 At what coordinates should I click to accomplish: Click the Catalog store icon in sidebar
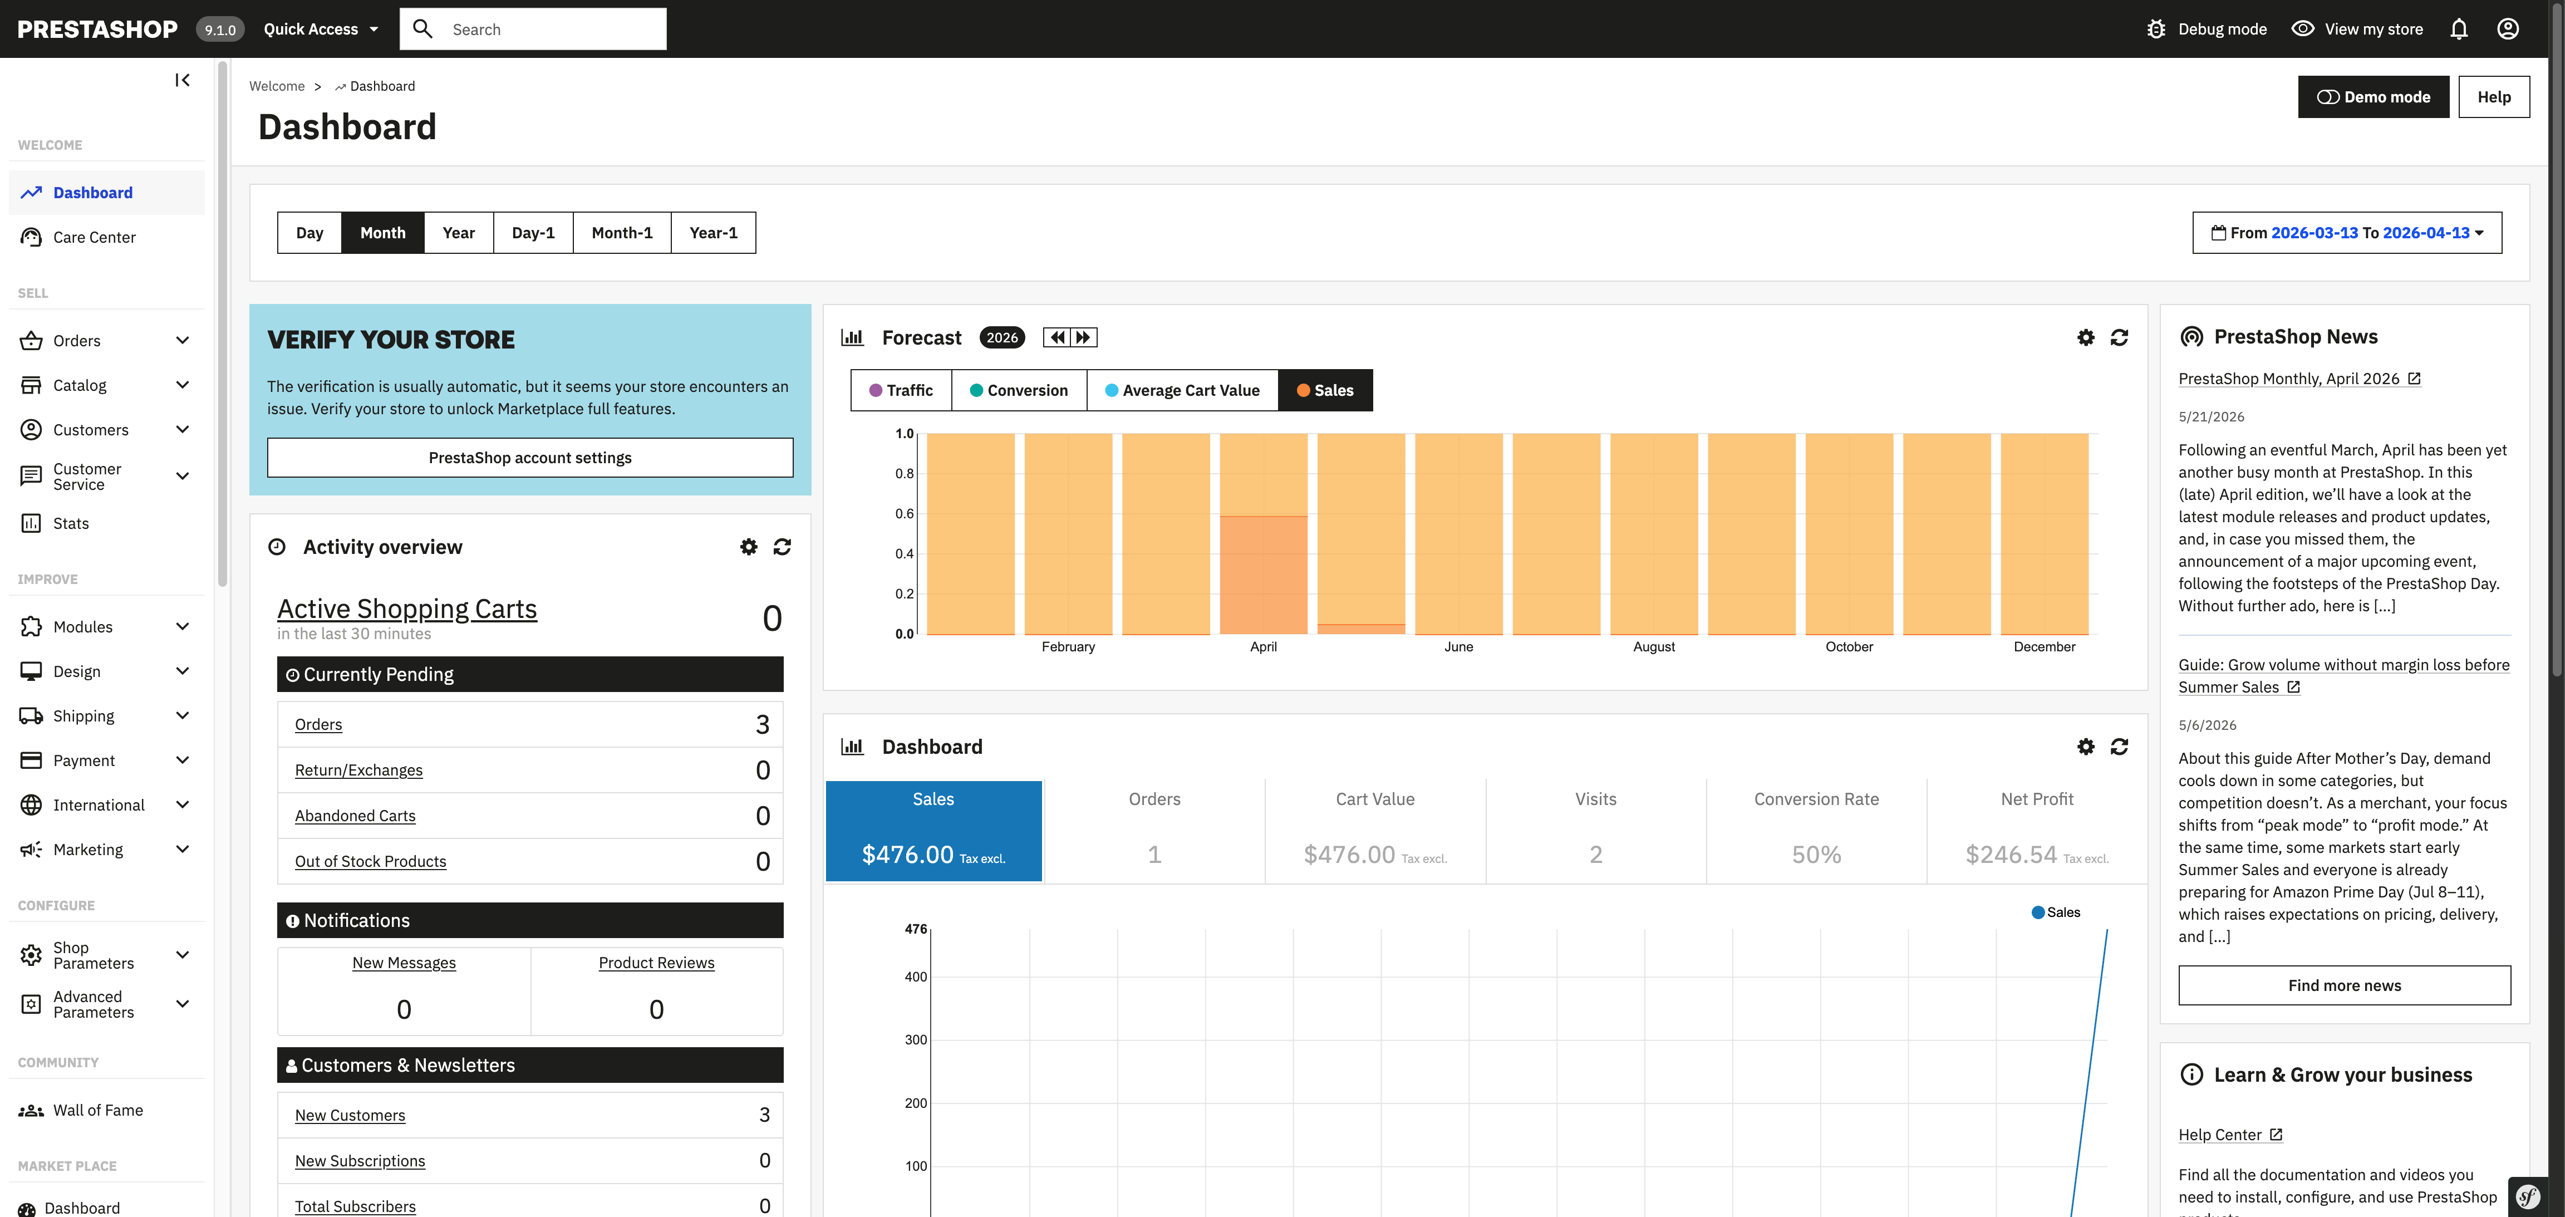[x=31, y=385]
